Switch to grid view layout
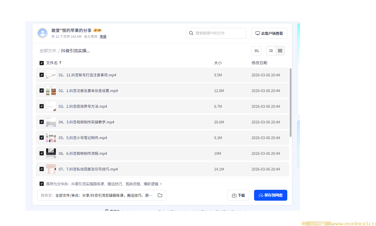 [x=280, y=51]
